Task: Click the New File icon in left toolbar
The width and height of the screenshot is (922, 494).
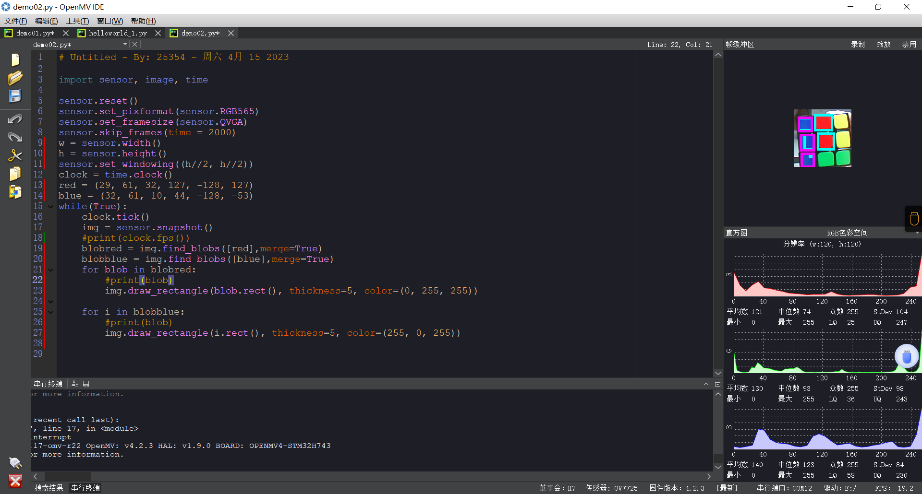Action: click(x=15, y=60)
